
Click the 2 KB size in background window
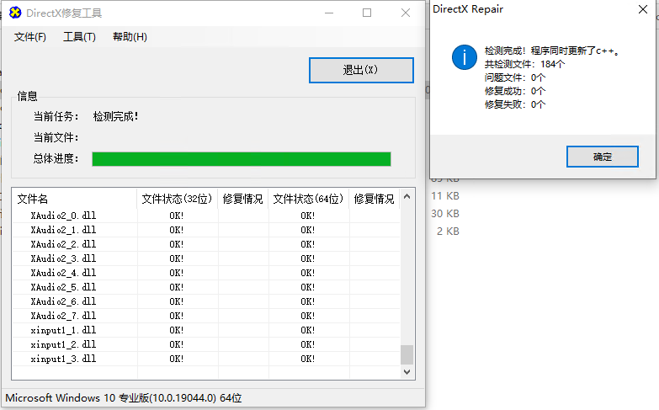(x=448, y=232)
